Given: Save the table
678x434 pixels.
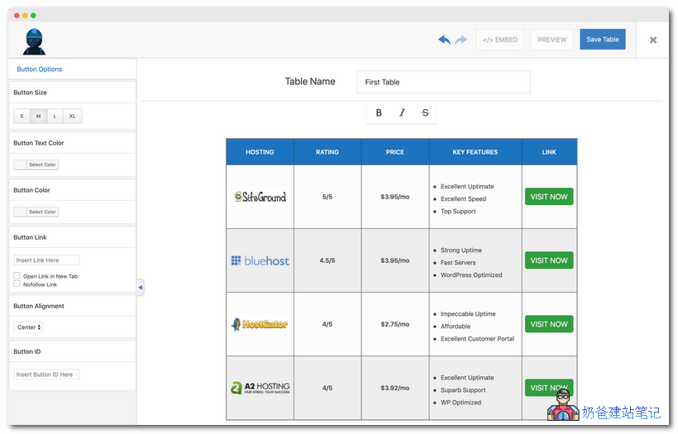Looking at the screenshot, I should click(602, 40).
